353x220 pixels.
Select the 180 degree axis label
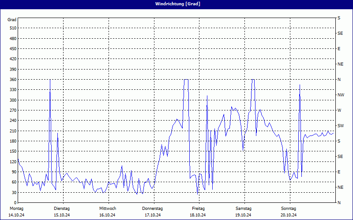13,141
